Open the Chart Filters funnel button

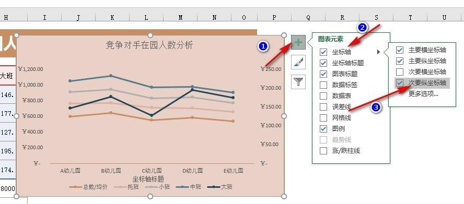298,81
